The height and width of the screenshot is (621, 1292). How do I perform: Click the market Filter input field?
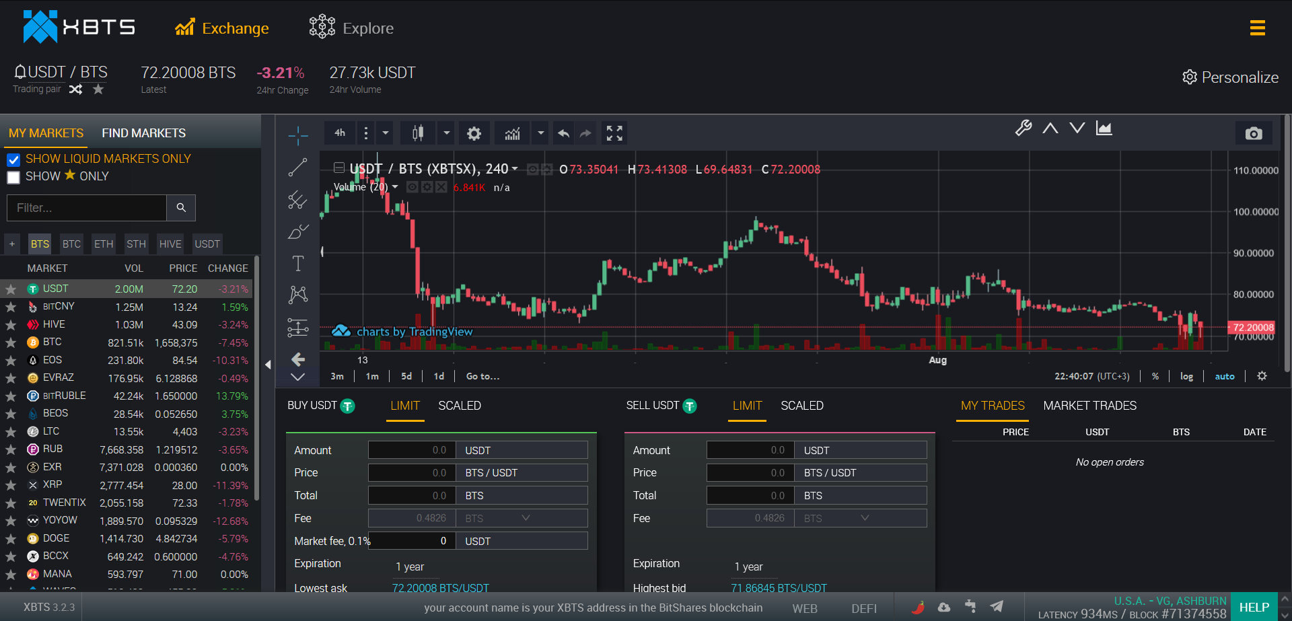(87, 208)
